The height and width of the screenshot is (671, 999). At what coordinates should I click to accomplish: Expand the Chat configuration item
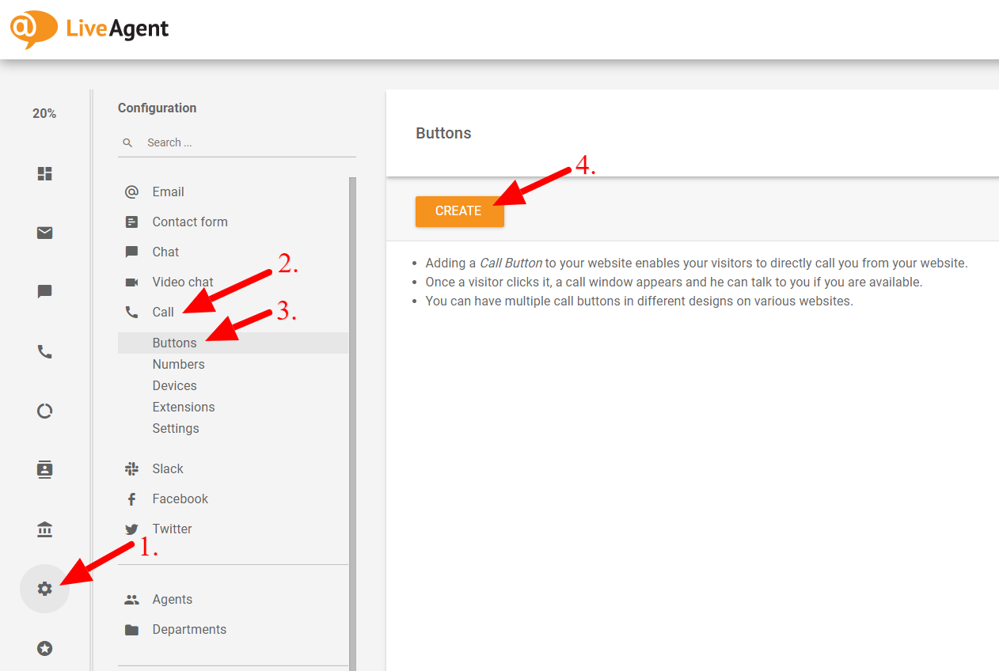[x=165, y=252]
